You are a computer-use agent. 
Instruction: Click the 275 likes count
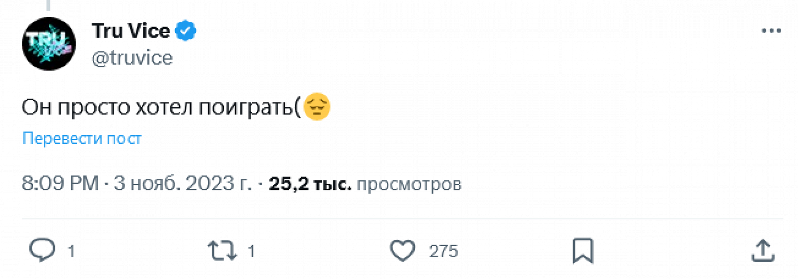click(444, 251)
